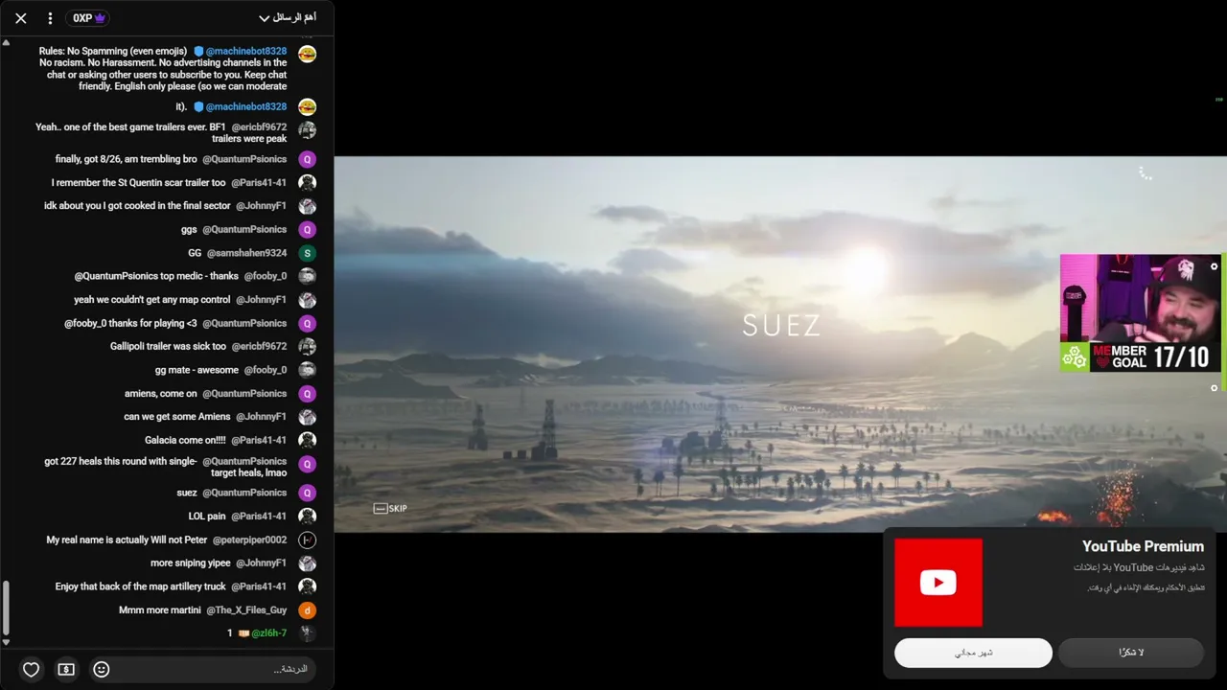Screen dimensions: 1227x690
Task: Open the chat three-dot options menu
Action: 50,18
